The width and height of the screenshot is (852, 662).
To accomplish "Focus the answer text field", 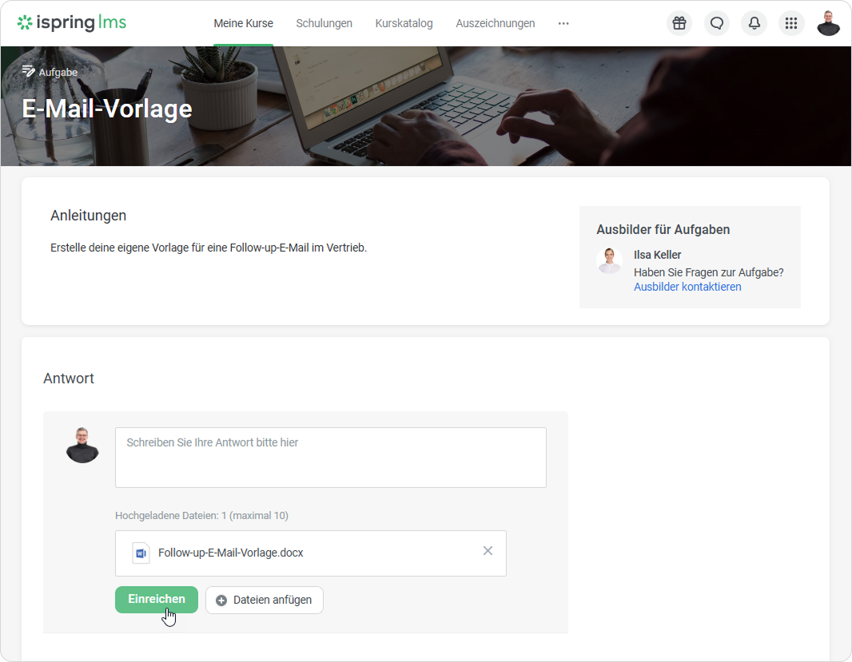I will click(x=330, y=458).
